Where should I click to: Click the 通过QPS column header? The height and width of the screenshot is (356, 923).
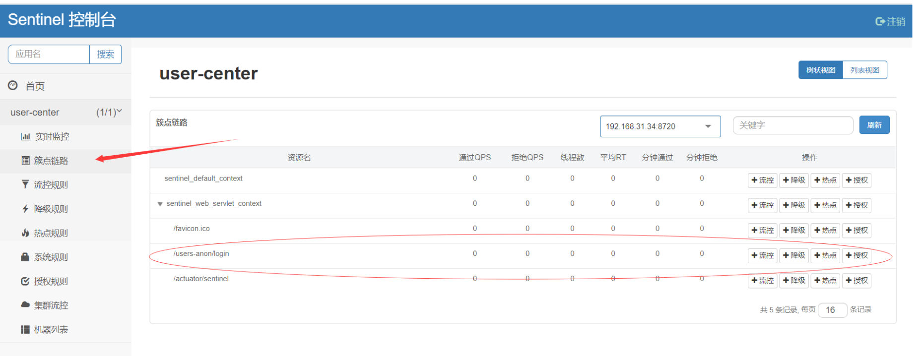coord(475,157)
